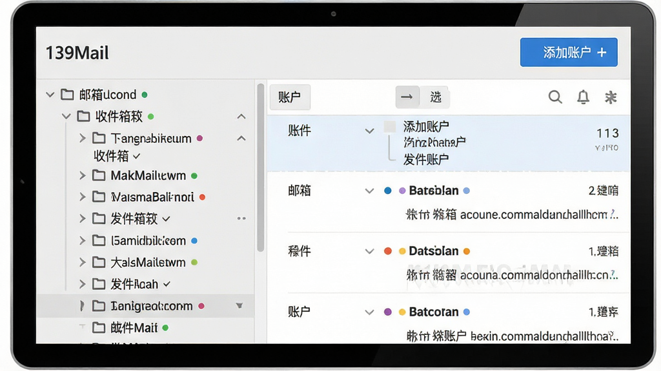Click the 139Mail title
The height and width of the screenshot is (371, 661).
77,53
